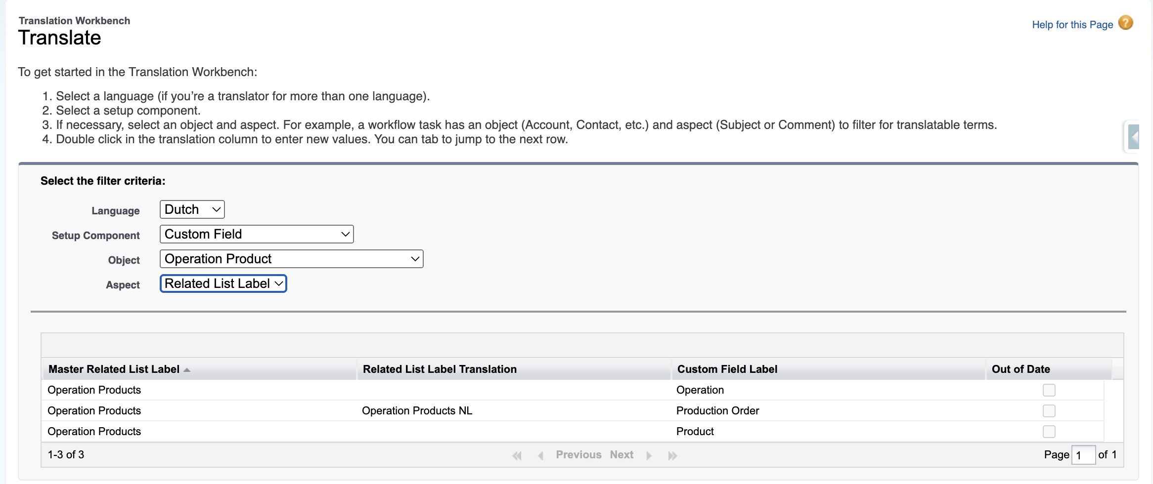
Task: Open the Language dropdown showing Dutch
Action: 192,209
